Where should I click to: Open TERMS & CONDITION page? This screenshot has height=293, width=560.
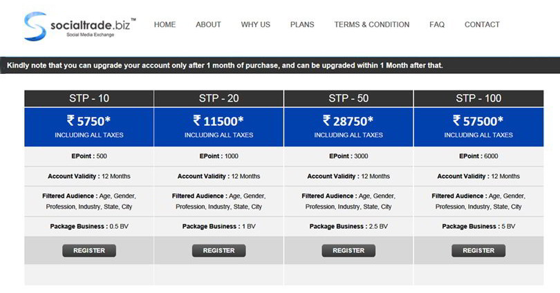(x=372, y=25)
